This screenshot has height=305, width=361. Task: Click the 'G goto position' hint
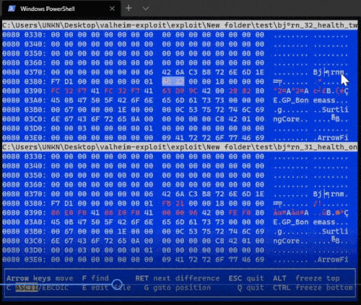(x=178, y=288)
